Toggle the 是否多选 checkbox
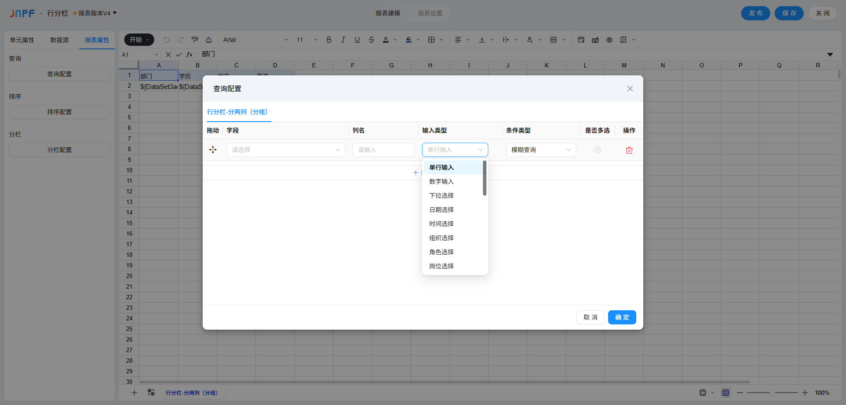Image resolution: width=846 pixels, height=405 pixels. [x=597, y=150]
